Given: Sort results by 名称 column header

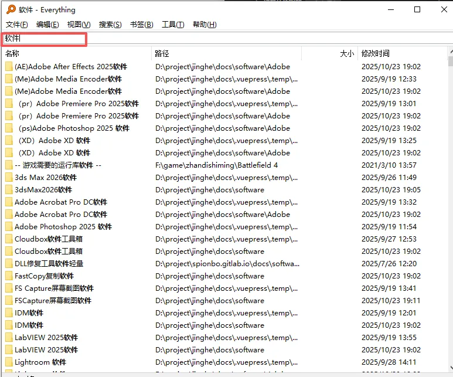Looking at the screenshot, I should click(77, 53).
